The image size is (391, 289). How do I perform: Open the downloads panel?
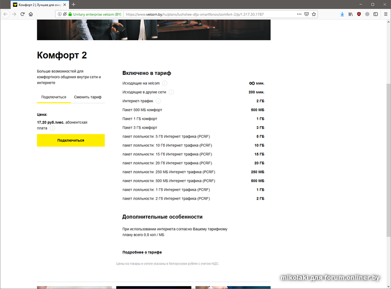[342, 14]
